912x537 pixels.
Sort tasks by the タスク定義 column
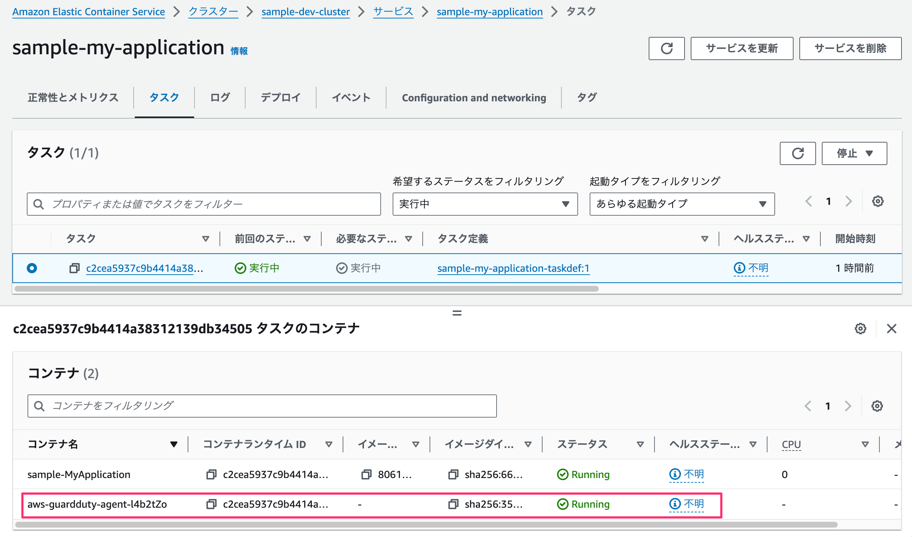[x=704, y=239]
